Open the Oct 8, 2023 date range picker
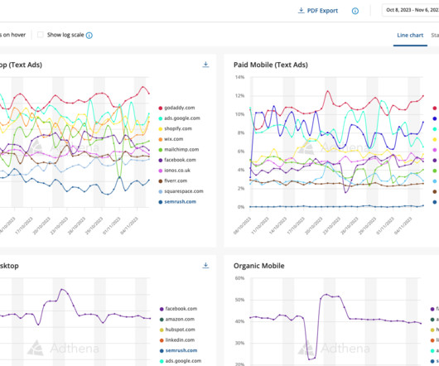The width and height of the screenshot is (439, 366). point(412,10)
